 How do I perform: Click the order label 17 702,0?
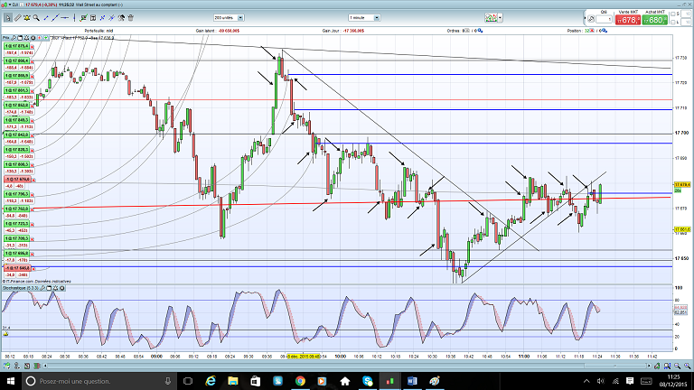pos(17,209)
